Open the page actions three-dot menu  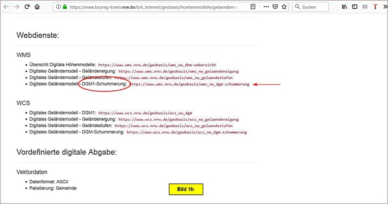[265, 7]
